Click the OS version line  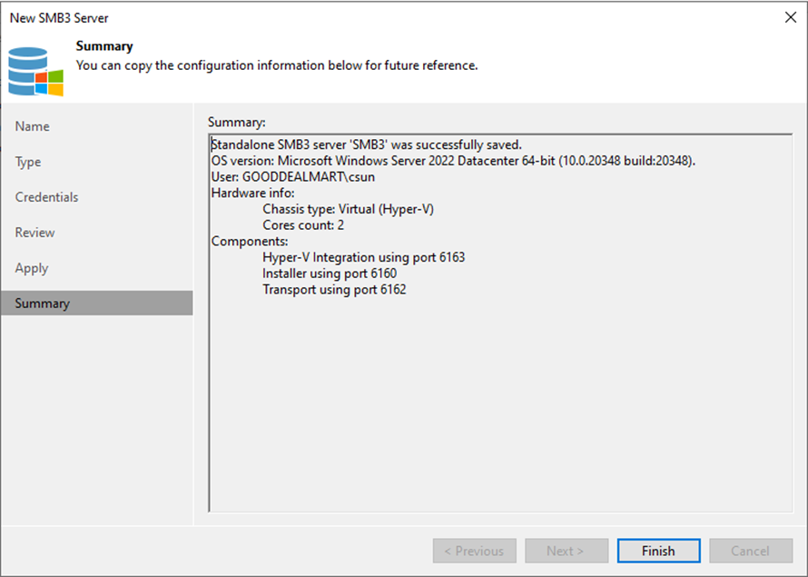pos(453,161)
